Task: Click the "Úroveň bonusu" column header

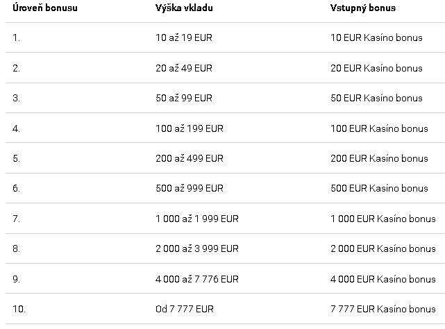Action: 45,8
